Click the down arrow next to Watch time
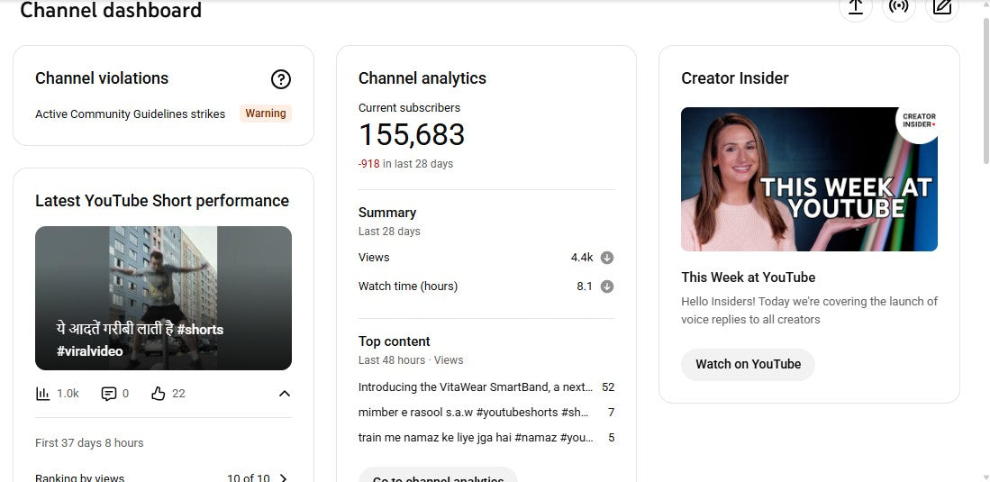990x482 pixels. (607, 286)
